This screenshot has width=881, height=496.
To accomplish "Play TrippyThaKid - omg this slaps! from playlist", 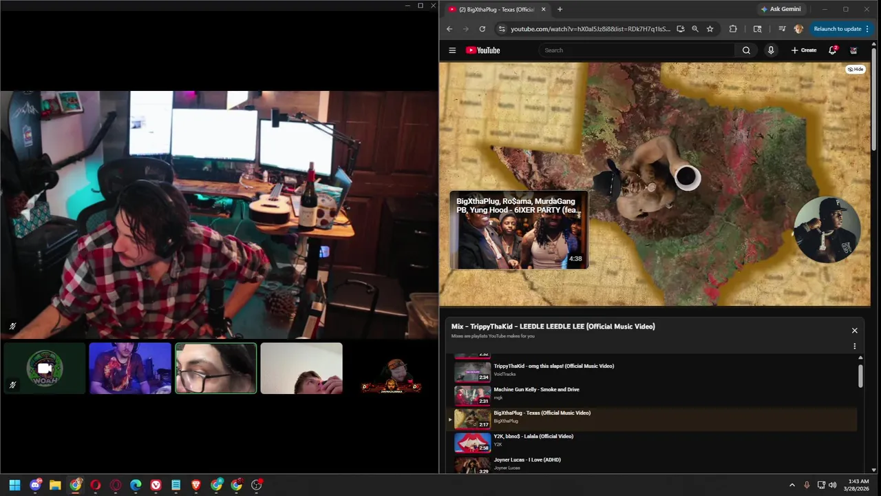I will point(654,373).
